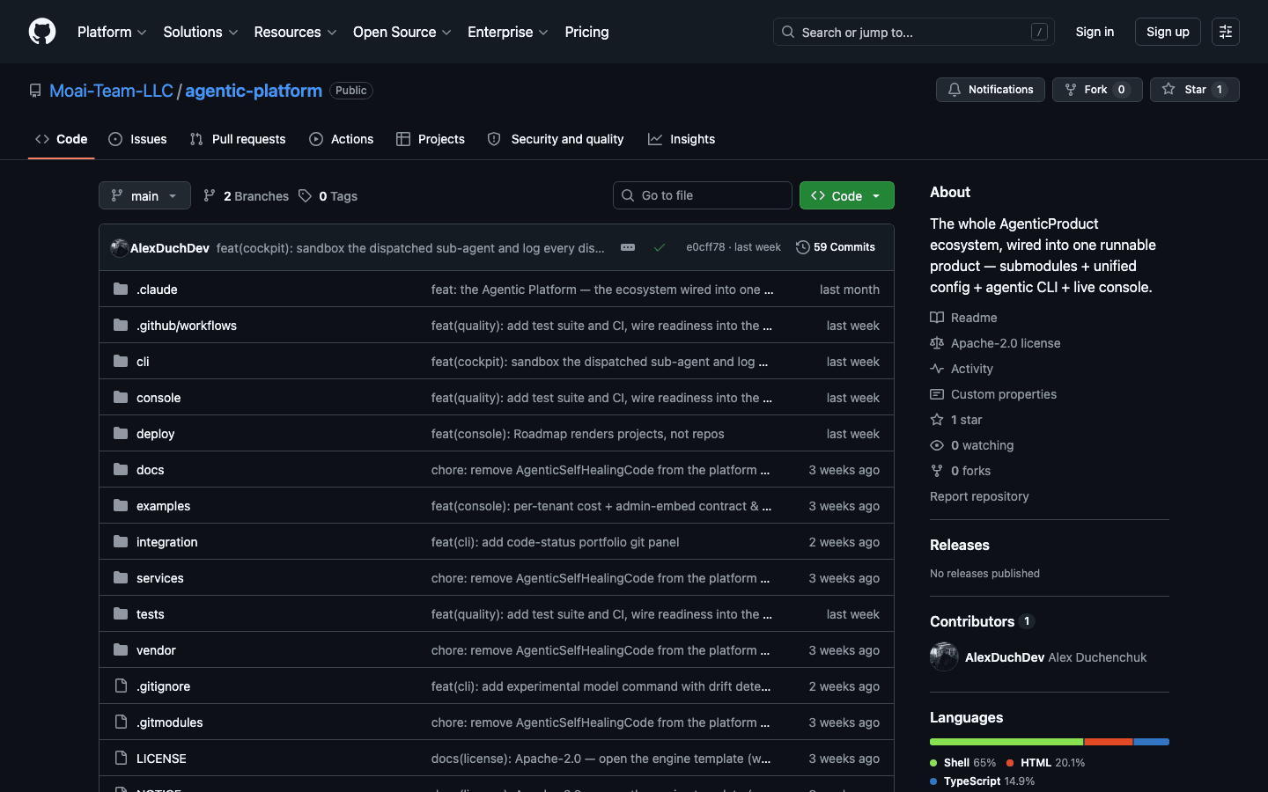Open the Custom properties icon link

click(x=937, y=394)
